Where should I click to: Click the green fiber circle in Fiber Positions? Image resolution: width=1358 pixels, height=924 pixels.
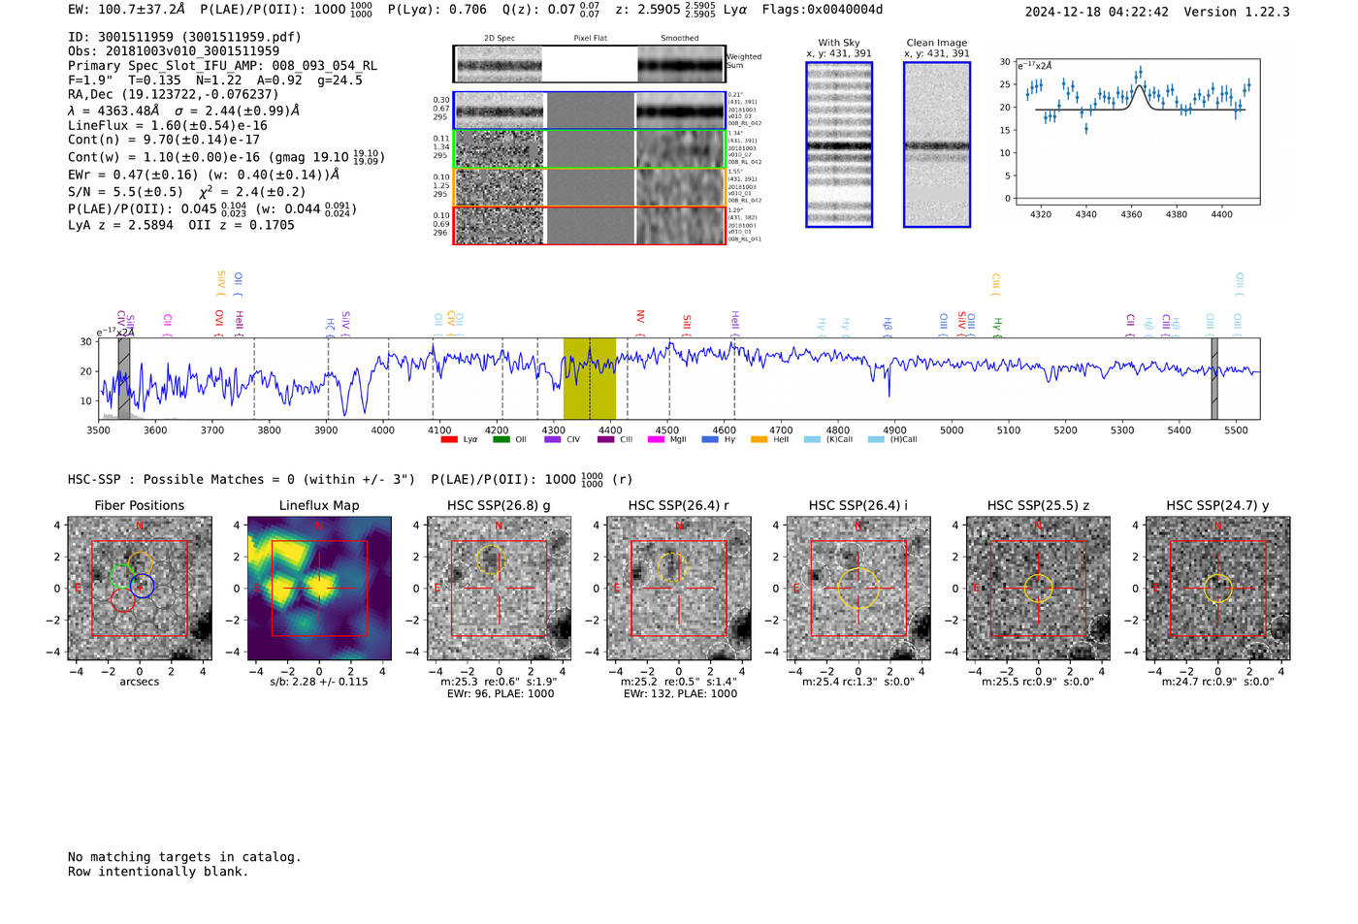122,577
